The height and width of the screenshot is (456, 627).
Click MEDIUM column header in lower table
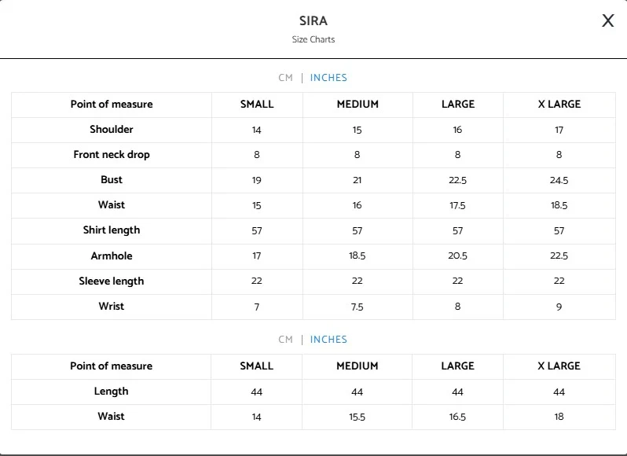(357, 366)
